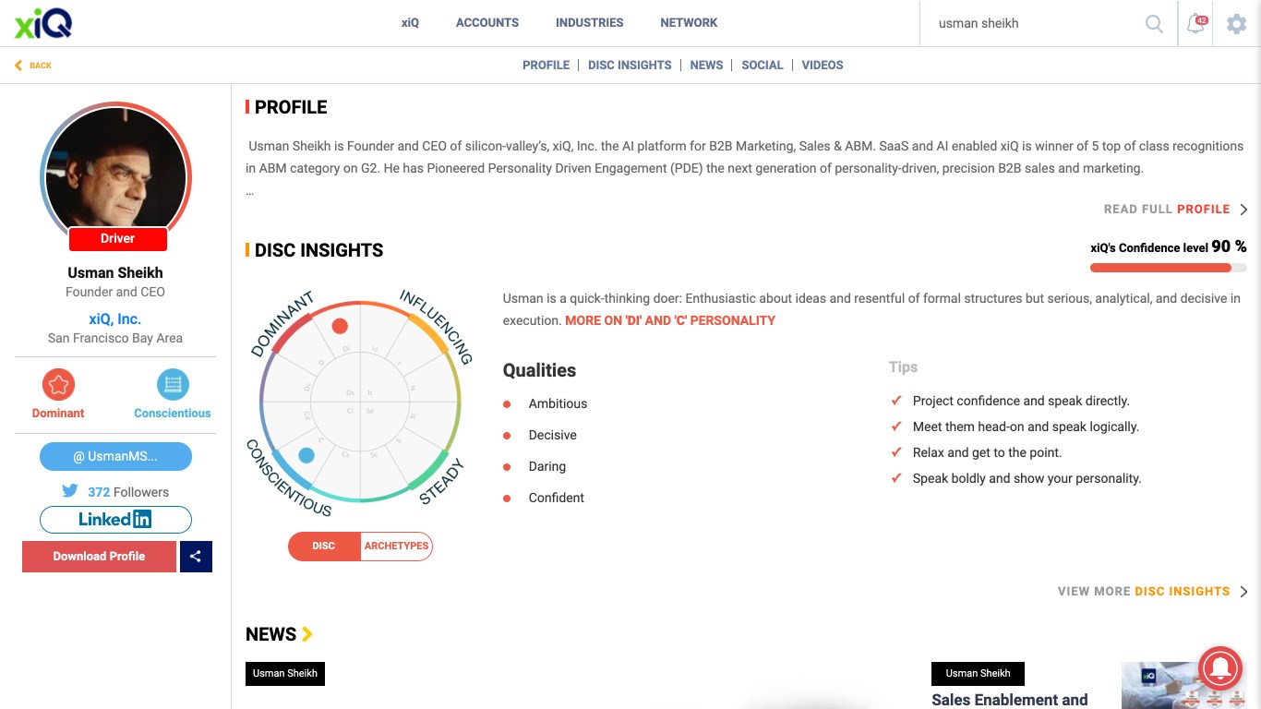This screenshot has width=1261, height=709.
Task: Click the xiQ logo
Action: click(x=42, y=23)
